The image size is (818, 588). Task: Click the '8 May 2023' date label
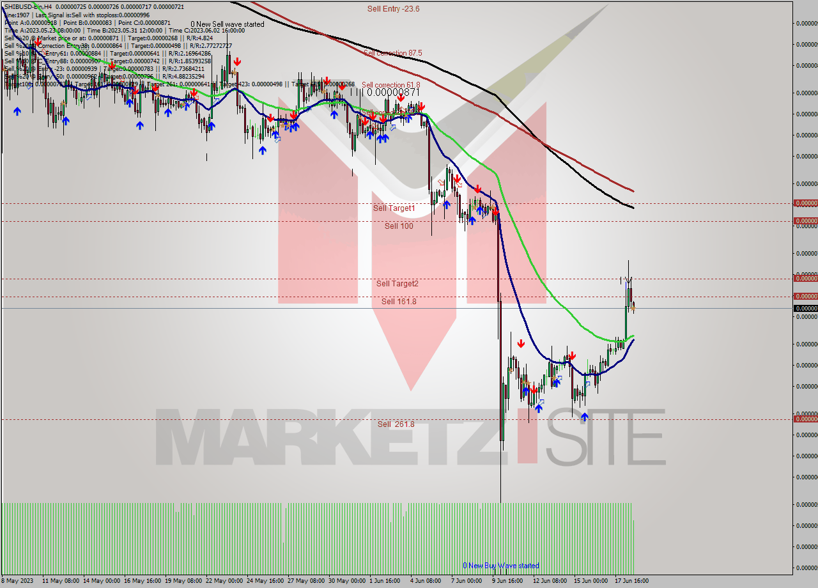[x=17, y=581]
